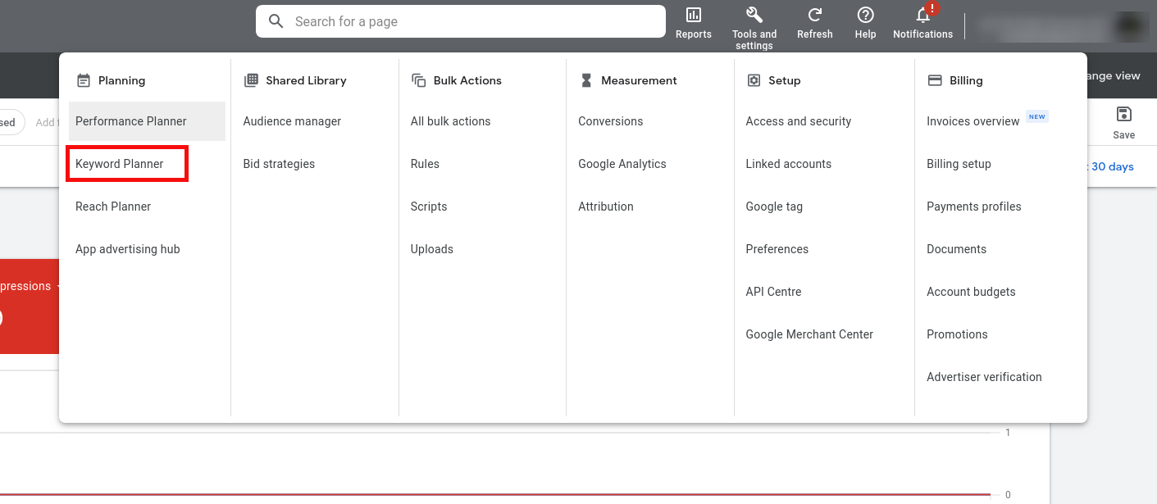
Task: Open the Reports icon in top bar
Action: click(693, 16)
